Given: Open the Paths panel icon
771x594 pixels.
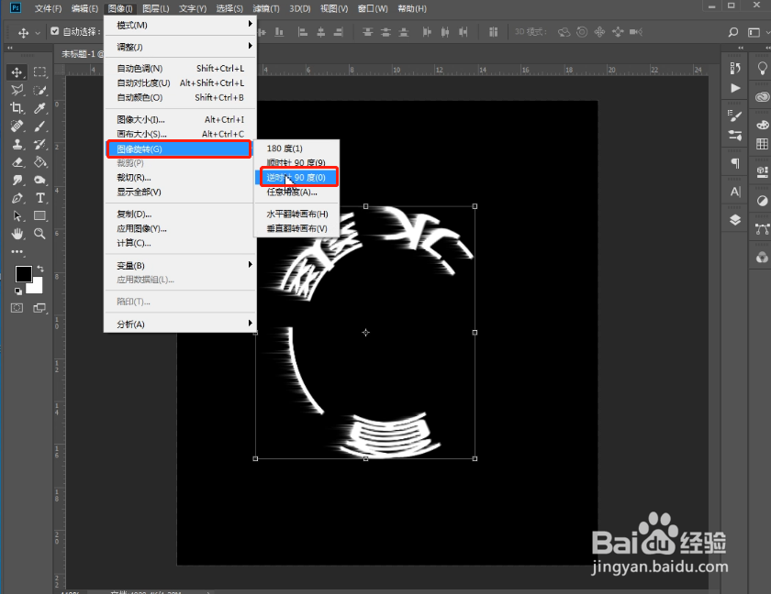Looking at the screenshot, I should (x=762, y=229).
